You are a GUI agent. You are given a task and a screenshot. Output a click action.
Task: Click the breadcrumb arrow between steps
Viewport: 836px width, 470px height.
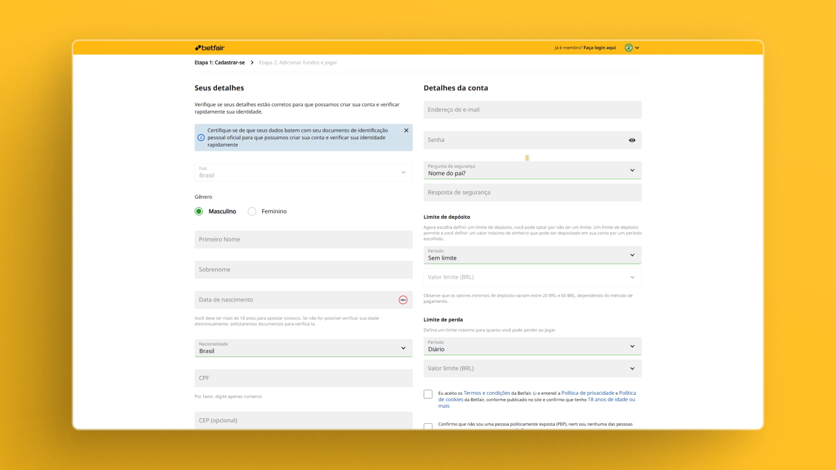[252, 63]
